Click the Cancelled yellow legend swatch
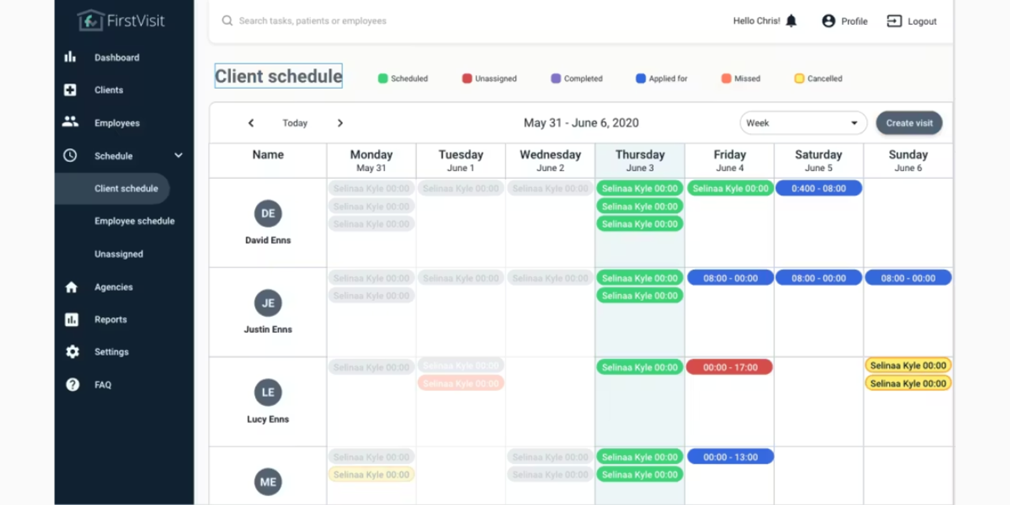Screen dimensions: 1010x505 coord(799,78)
